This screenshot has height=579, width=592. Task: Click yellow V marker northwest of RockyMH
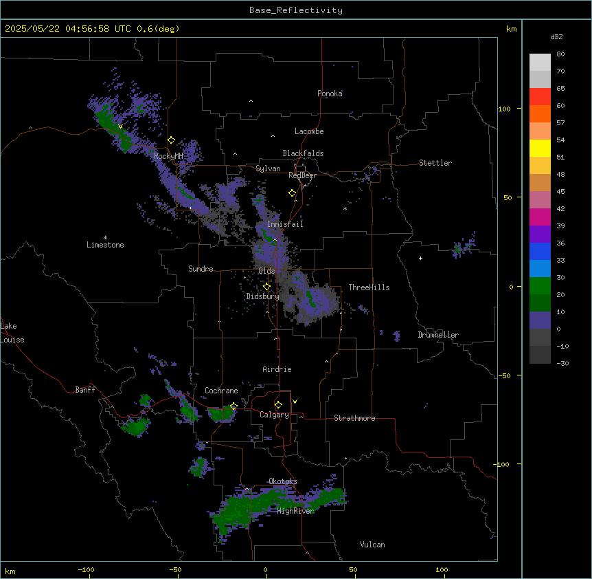120,127
